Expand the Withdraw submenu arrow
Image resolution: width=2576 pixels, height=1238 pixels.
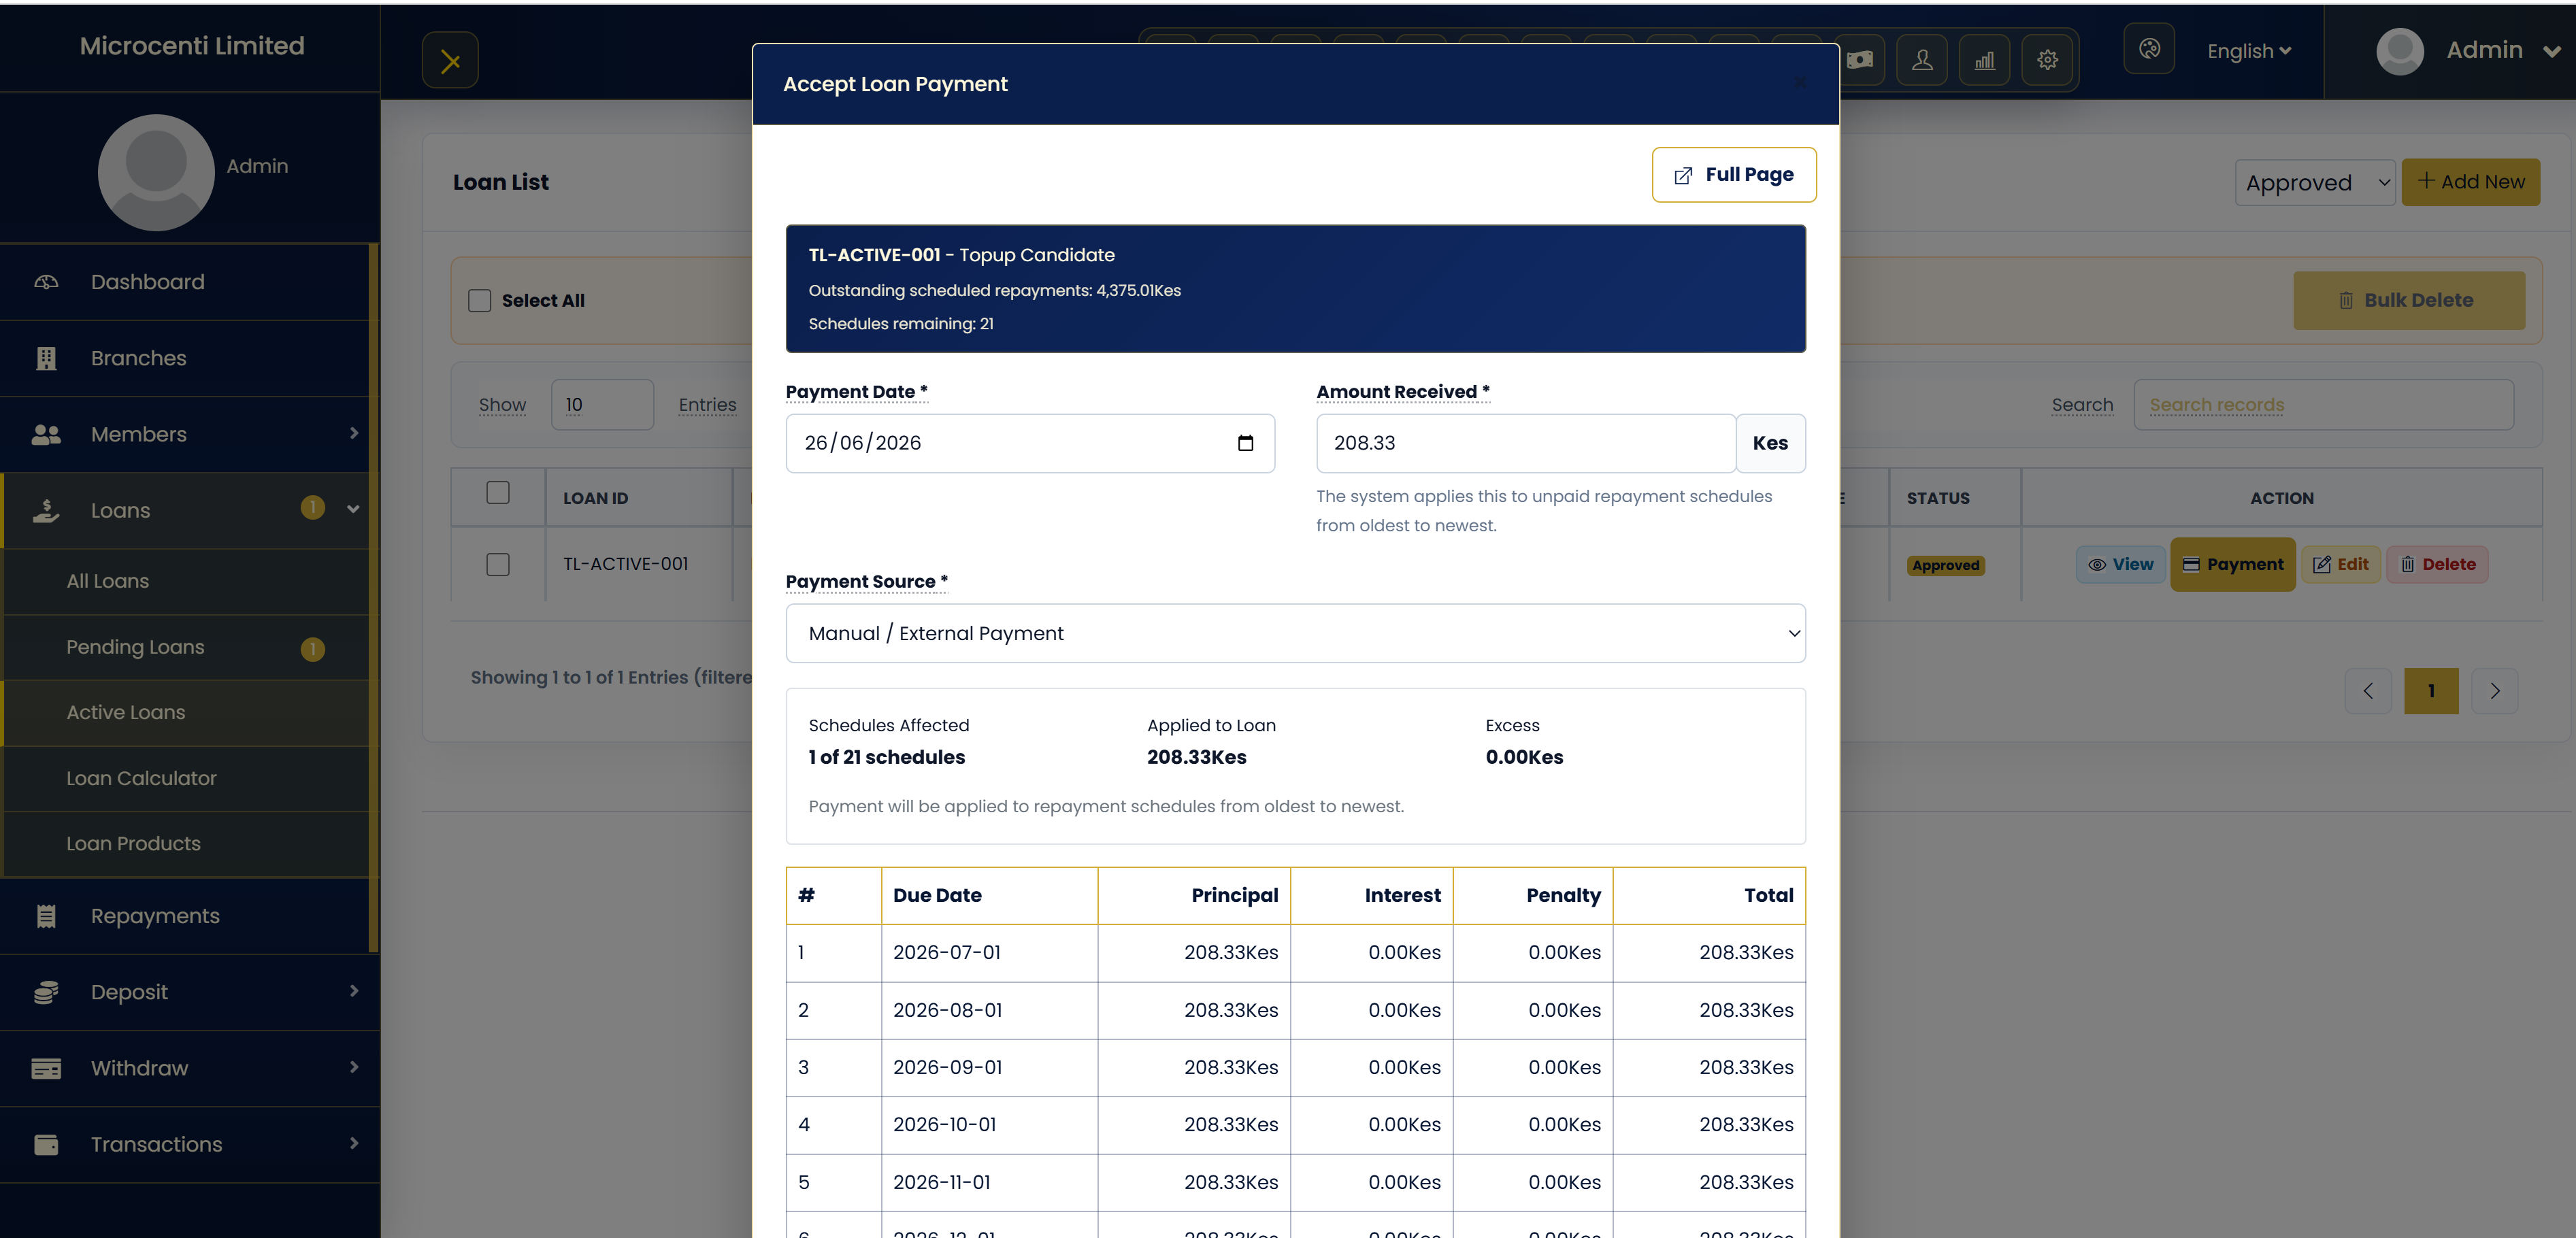(354, 1067)
